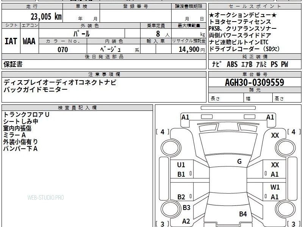
Task: Click the WAA air conditioner cell
Action: tap(29, 41)
